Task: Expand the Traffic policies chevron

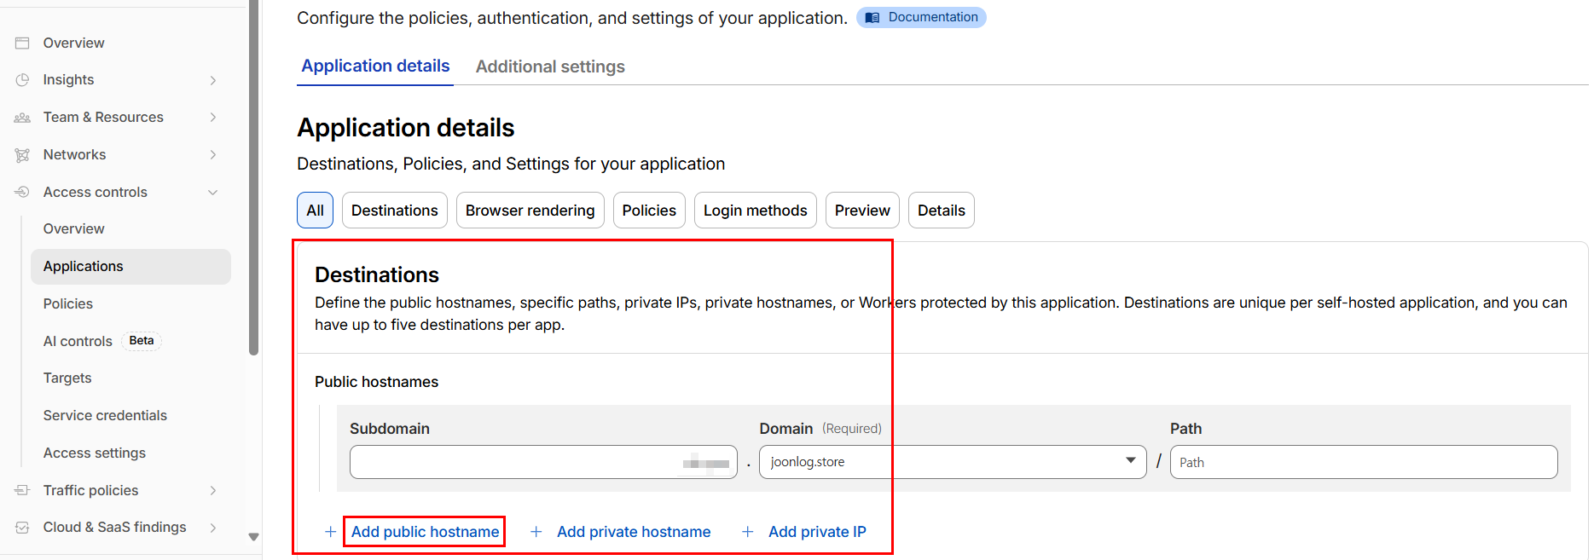Action: pyautogui.click(x=213, y=490)
